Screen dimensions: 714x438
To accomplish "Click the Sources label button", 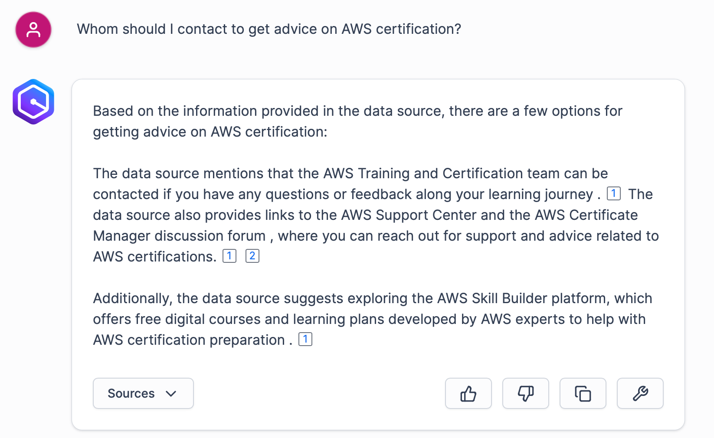I will coord(131,393).
